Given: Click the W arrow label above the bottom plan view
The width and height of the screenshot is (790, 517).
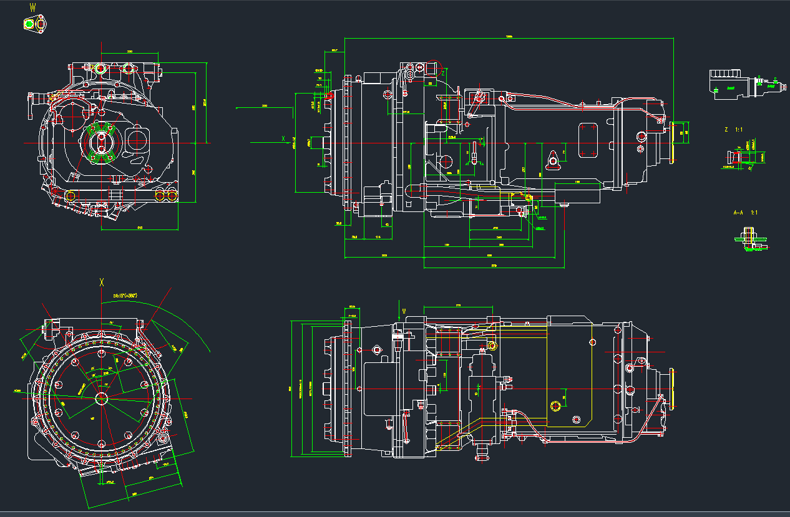Looking at the screenshot, I should (403, 310).
